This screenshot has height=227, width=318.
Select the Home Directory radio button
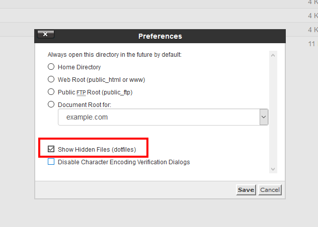[51, 67]
